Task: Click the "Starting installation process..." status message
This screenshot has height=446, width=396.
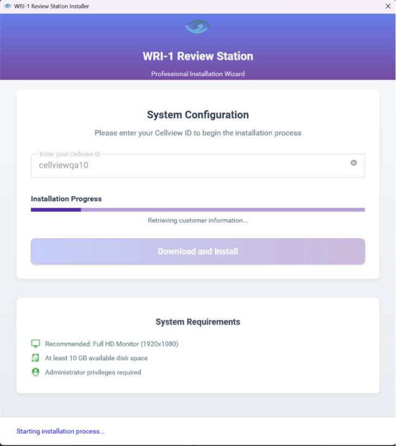Action: (60, 431)
